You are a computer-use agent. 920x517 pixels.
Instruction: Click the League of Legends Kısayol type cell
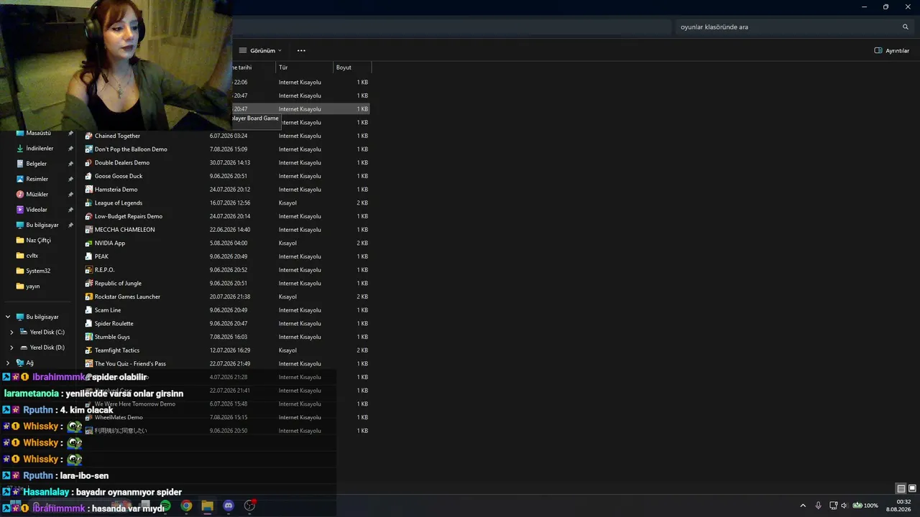(x=287, y=203)
